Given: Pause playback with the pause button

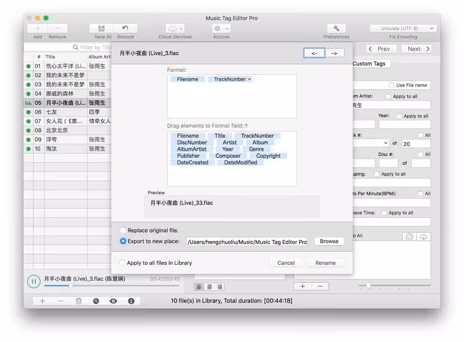Looking at the screenshot, I should [34, 281].
